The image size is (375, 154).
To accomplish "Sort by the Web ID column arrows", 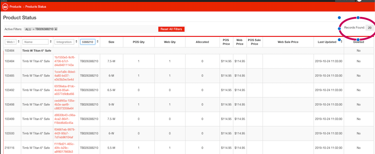I will 19,42.
